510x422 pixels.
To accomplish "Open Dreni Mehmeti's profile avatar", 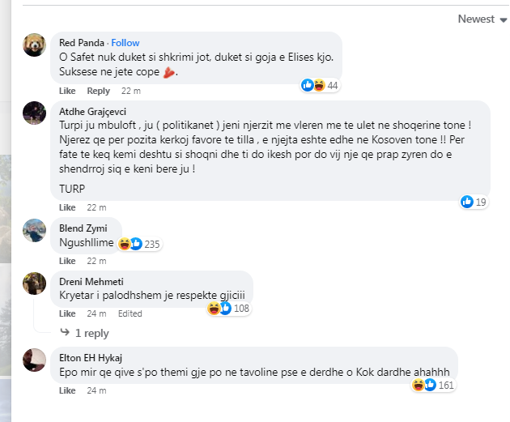I will [34, 283].
